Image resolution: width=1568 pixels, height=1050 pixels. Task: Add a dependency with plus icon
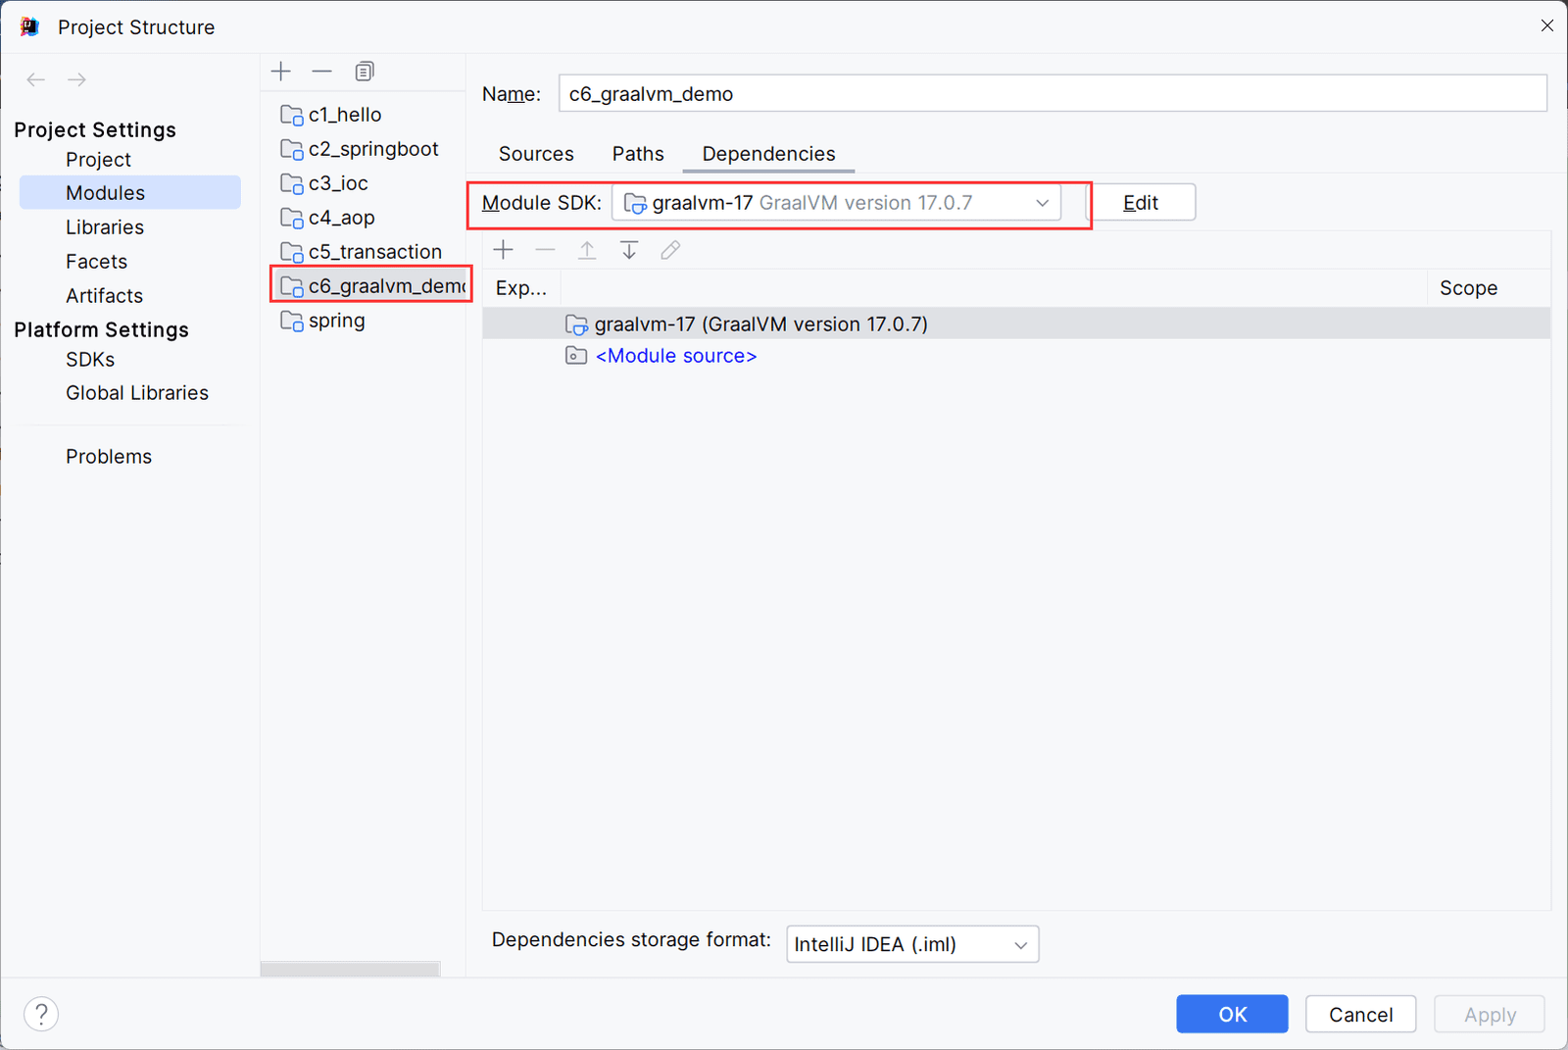pyautogui.click(x=504, y=250)
